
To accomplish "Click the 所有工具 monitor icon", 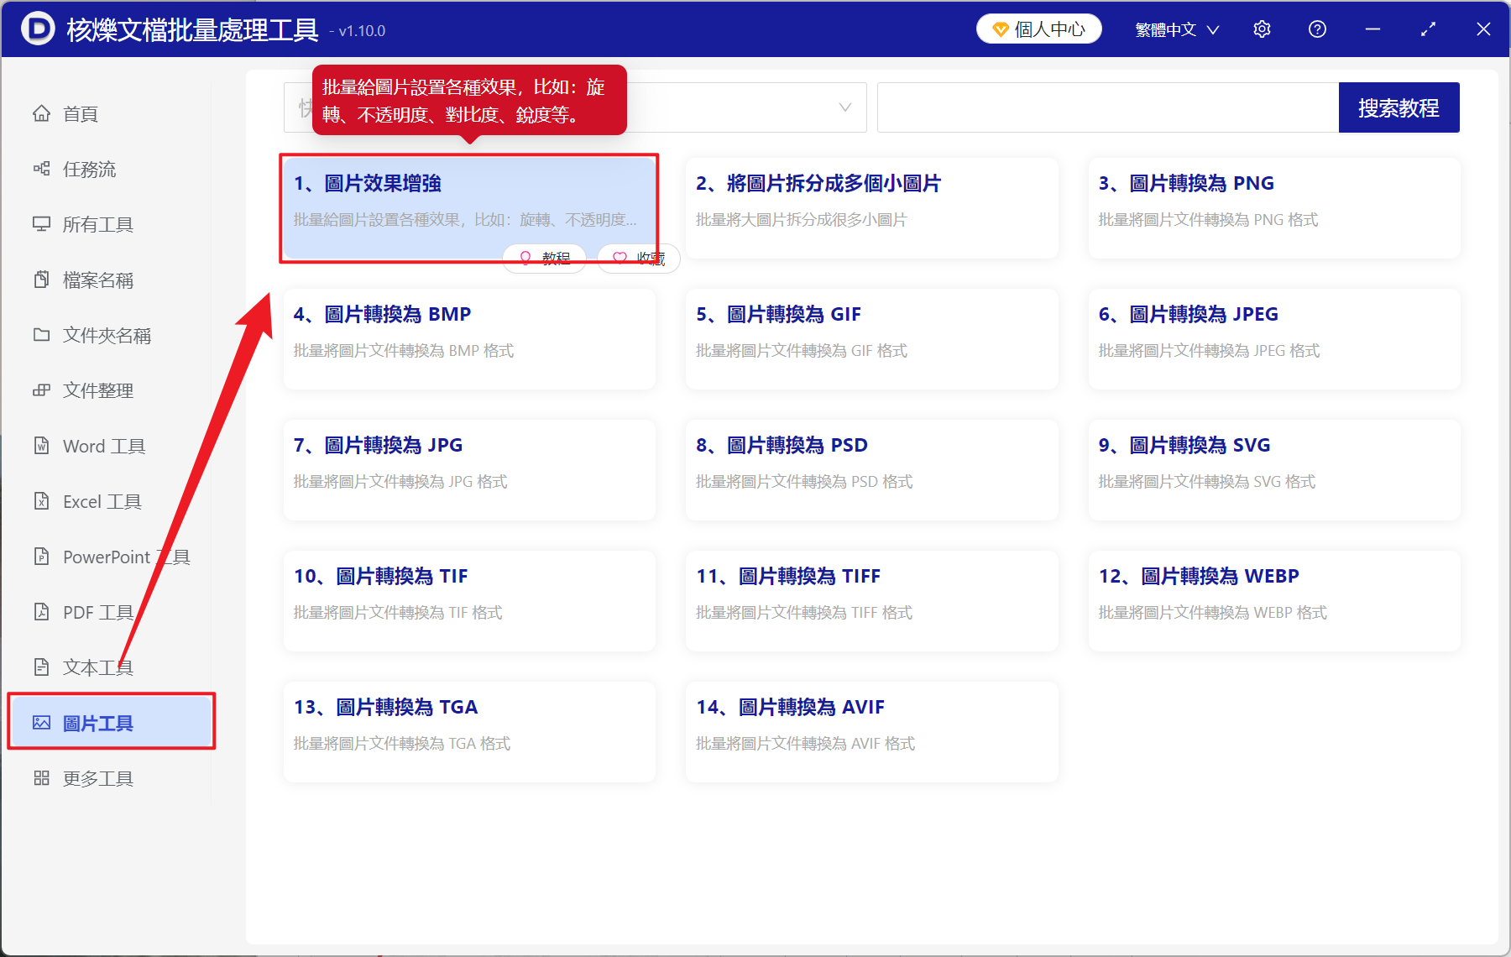I will point(42,224).
